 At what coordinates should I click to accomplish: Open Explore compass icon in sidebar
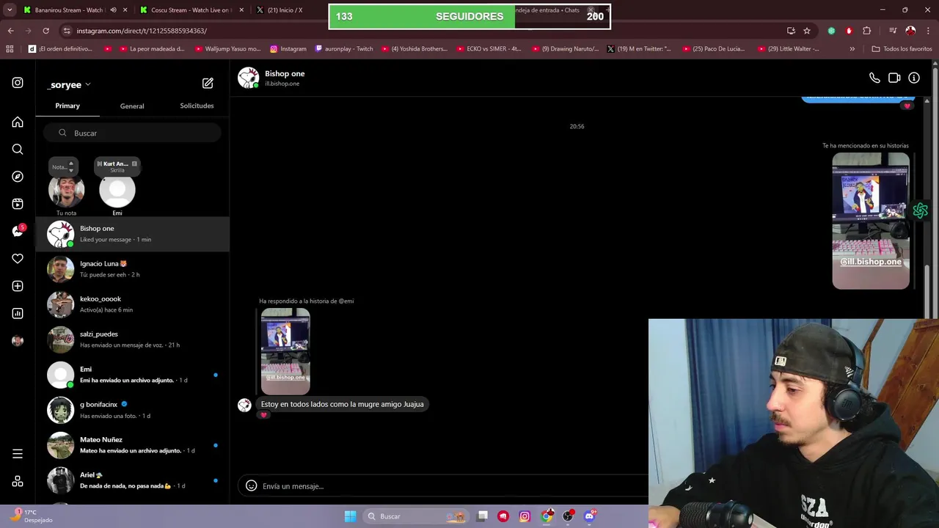tap(18, 177)
